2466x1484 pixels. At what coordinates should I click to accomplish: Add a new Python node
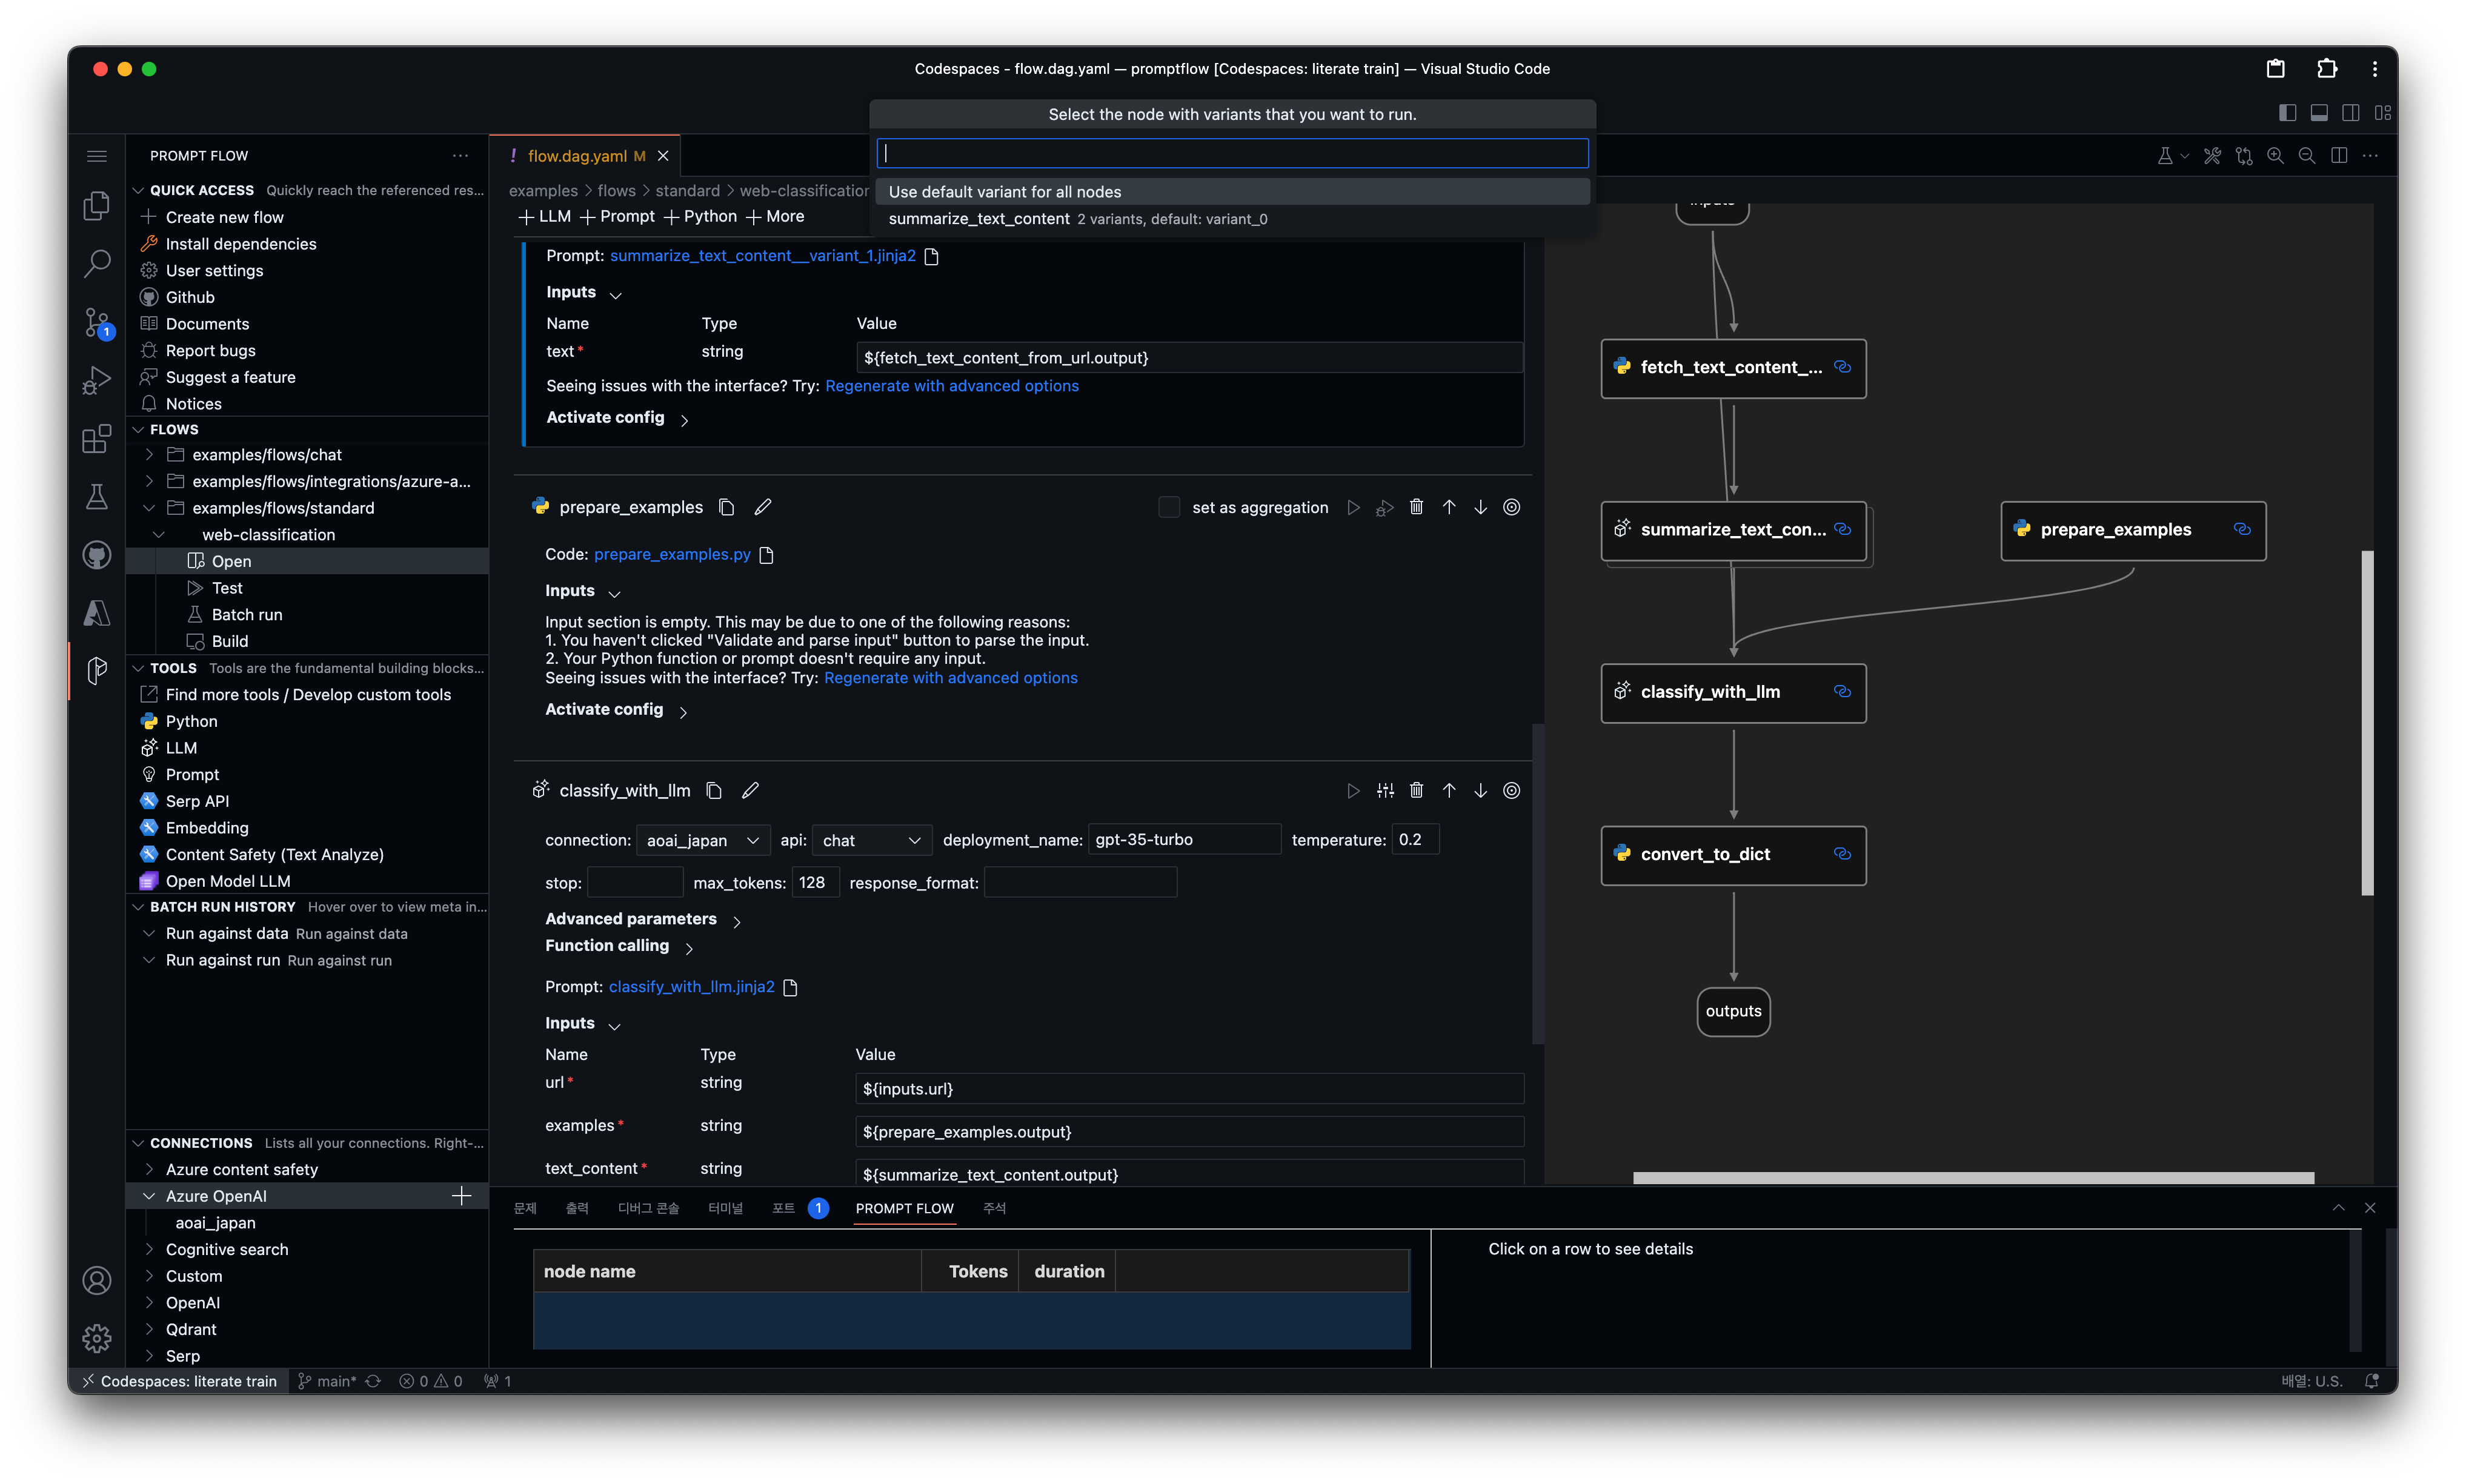[700, 216]
